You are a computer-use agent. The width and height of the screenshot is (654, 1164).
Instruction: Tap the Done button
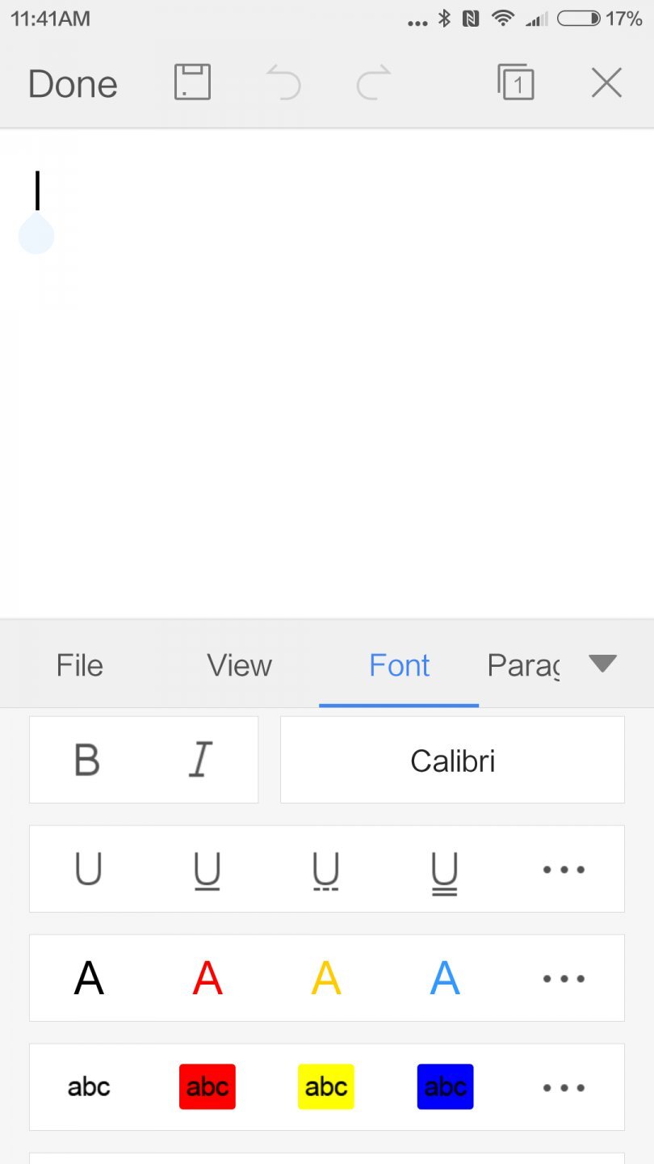[x=73, y=84]
